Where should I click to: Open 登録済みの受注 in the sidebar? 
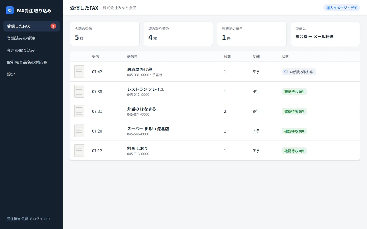[x=32, y=38]
